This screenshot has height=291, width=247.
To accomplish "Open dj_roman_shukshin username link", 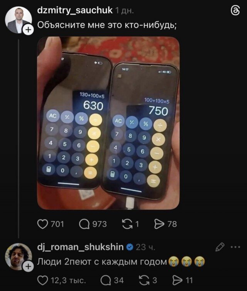I will (81, 247).
